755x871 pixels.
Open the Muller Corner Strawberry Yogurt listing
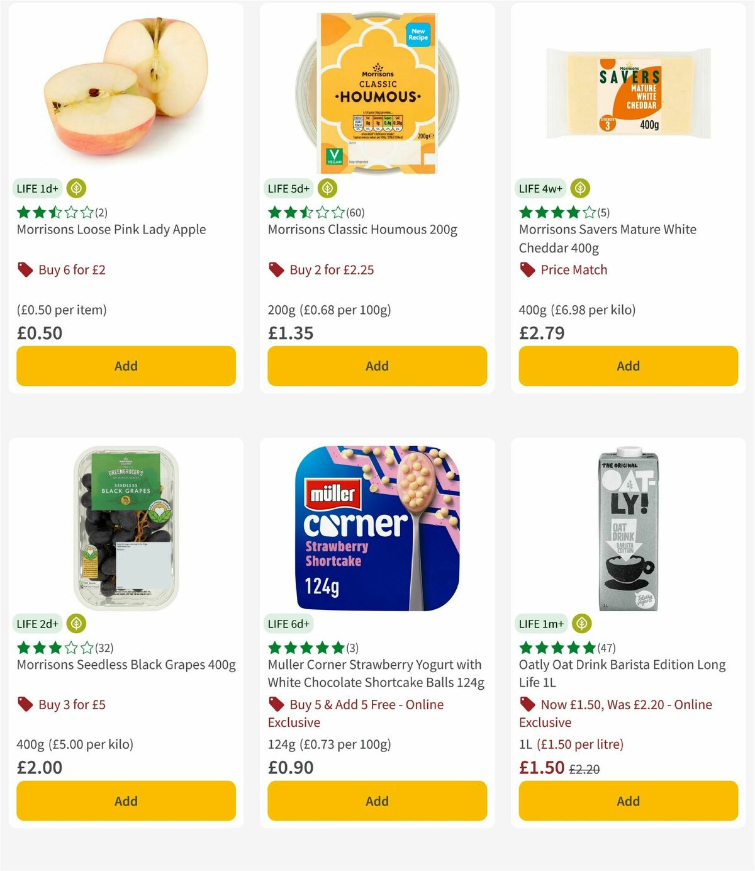tap(375, 673)
